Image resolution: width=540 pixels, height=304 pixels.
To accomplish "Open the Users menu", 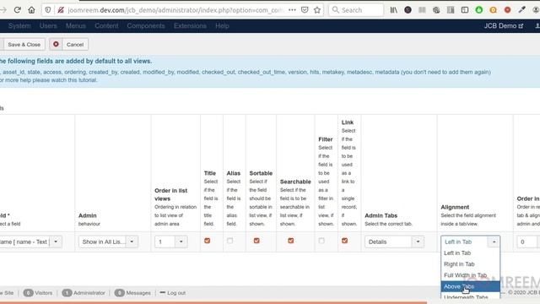I will point(48,26).
